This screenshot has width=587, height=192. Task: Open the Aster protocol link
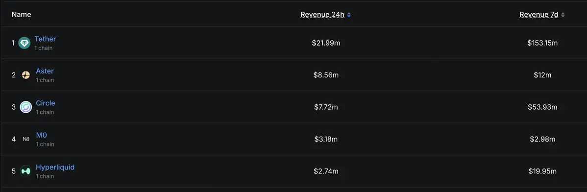coord(45,71)
